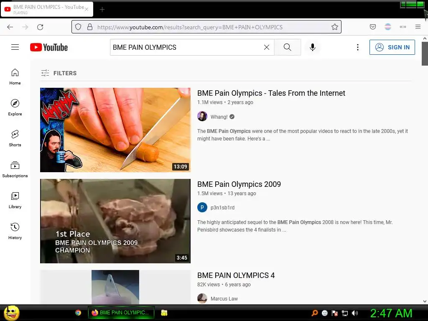Open the Firefox hamburger application menu

click(418, 27)
